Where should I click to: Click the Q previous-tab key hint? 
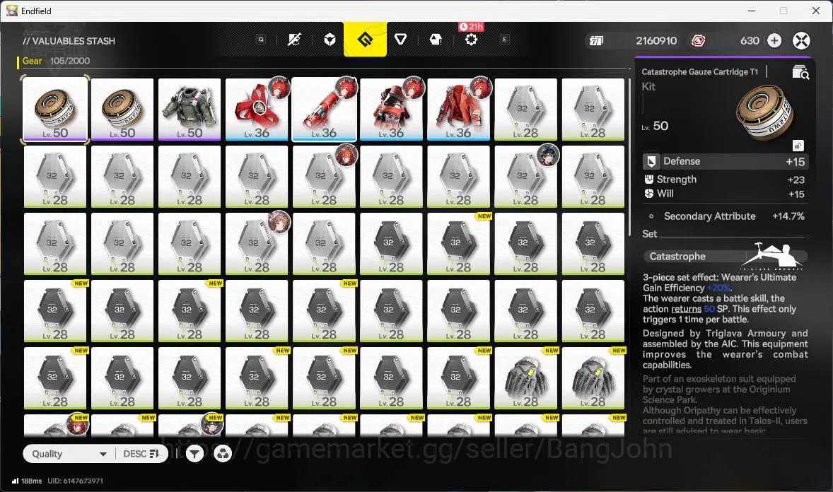(261, 40)
